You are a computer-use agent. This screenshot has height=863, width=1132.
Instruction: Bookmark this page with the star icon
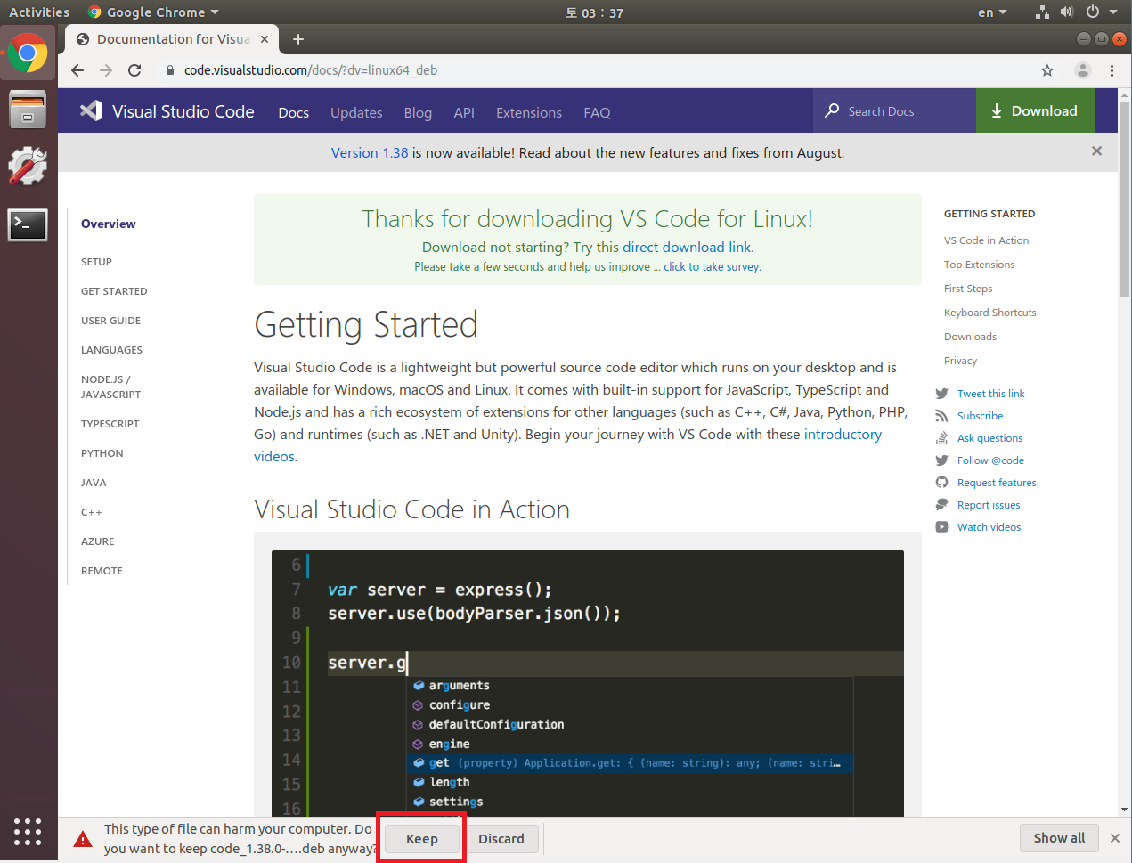coord(1047,70)
